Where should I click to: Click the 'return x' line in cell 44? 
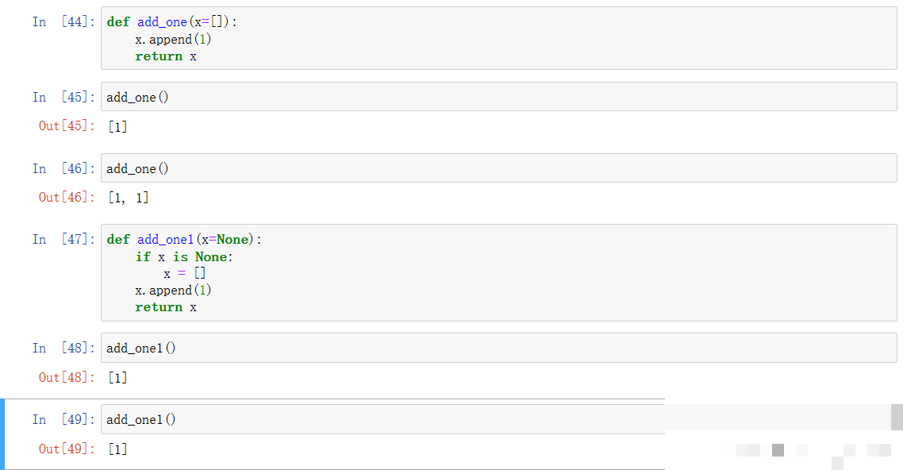point(166,56)
